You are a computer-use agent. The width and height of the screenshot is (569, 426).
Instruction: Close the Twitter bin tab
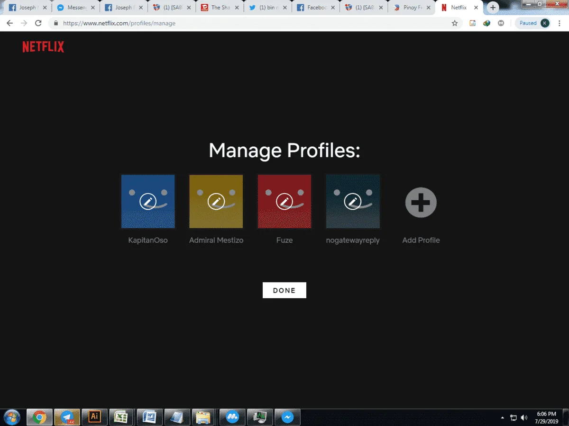pos(284,8)
